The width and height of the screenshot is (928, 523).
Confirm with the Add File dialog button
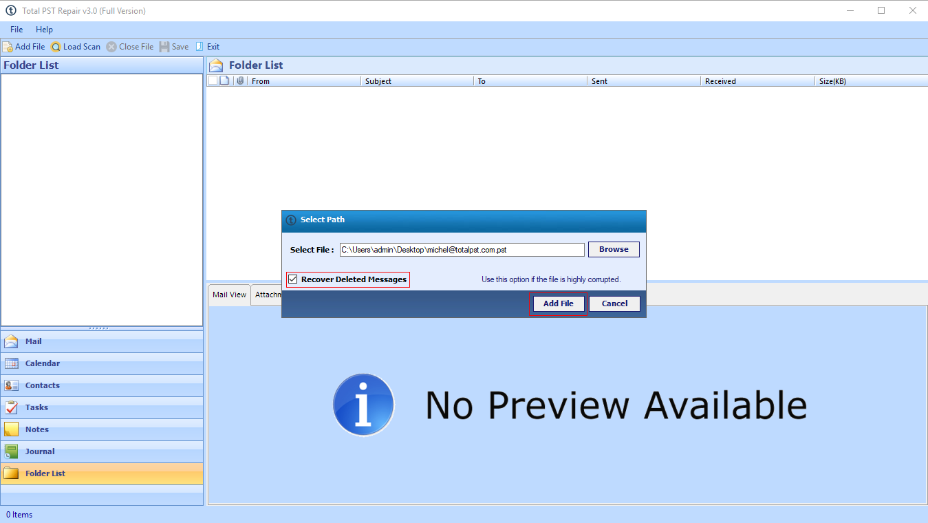(558, 303)
